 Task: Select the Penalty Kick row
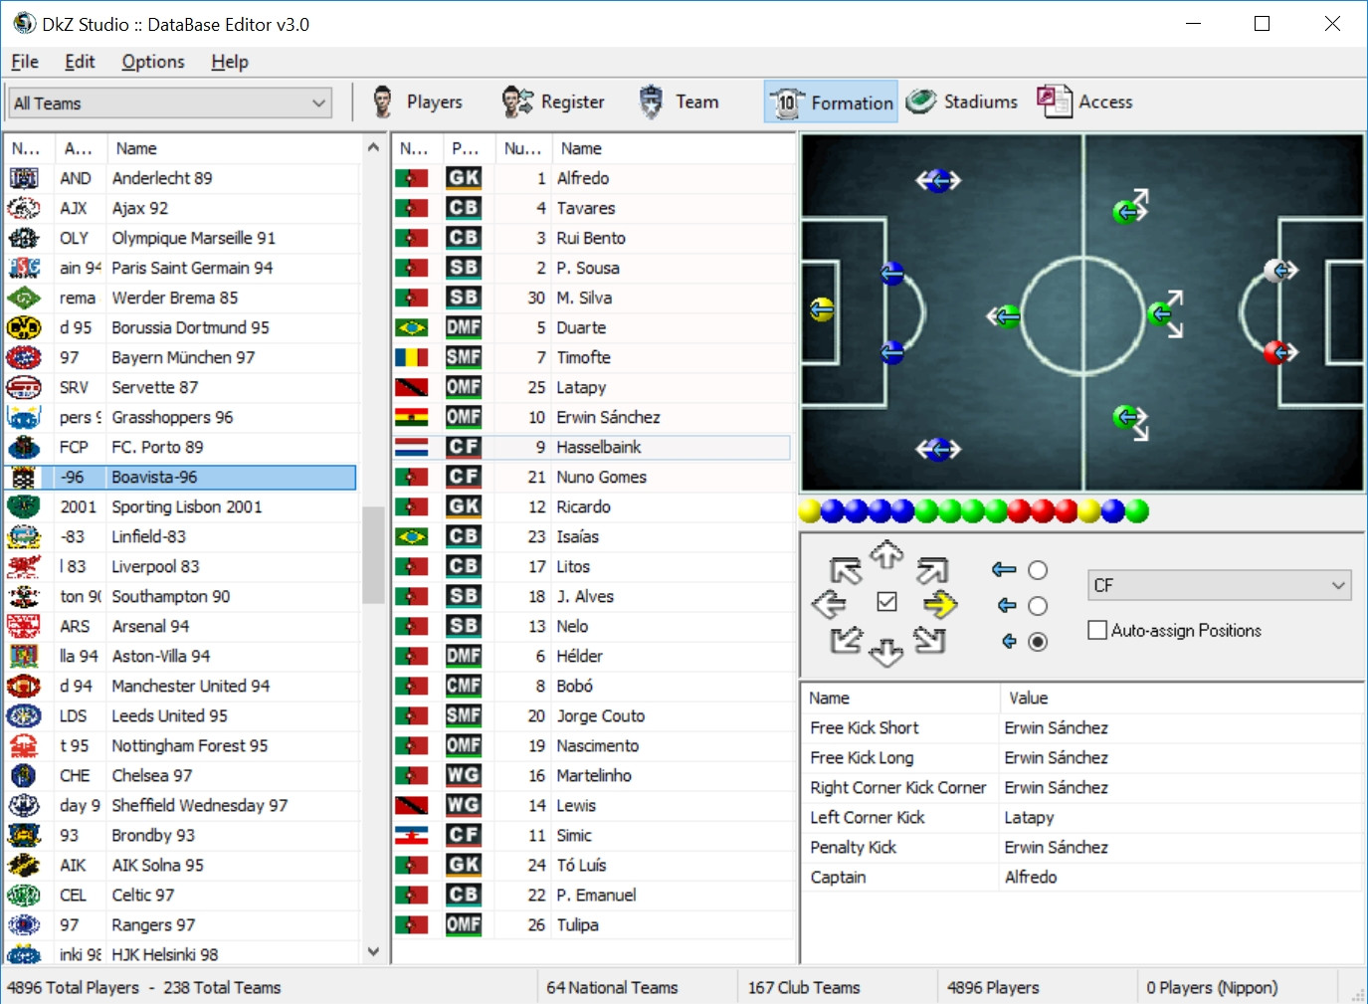pos(1081,847)
